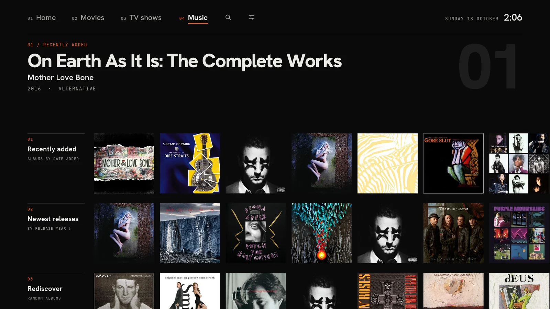This screenshot has height=309, width=550.
Task: Open the search icon in top navigation
Action: [x=228, y=17]
